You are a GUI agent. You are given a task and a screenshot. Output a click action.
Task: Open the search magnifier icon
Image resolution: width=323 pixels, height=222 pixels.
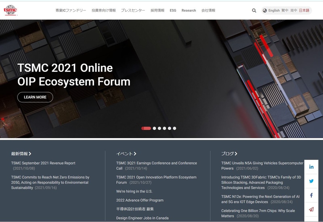click(x=254, y=10)
